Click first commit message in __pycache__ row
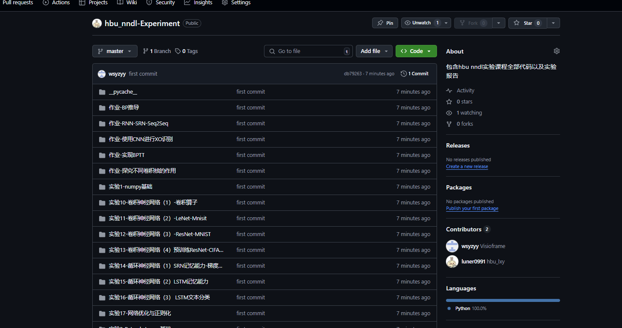 [x=251, y=92]
